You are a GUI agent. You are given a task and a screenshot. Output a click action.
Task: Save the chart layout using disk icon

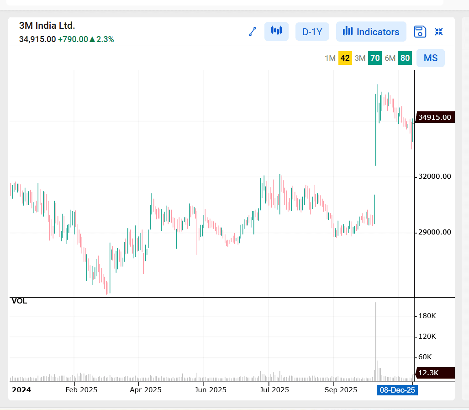coord(420,32)
